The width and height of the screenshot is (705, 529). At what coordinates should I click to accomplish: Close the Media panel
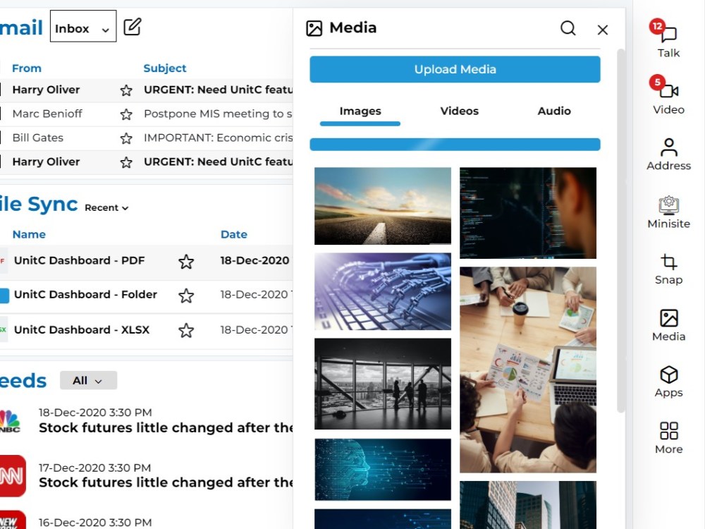[x=603, y=30]
